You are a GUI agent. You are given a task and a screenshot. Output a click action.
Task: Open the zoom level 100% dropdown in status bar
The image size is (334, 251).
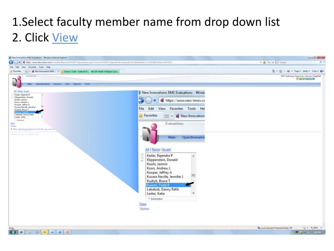[321, 228]
